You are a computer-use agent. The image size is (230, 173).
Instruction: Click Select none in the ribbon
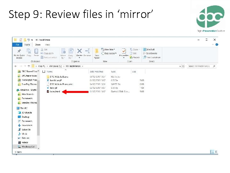click(150, 53)
